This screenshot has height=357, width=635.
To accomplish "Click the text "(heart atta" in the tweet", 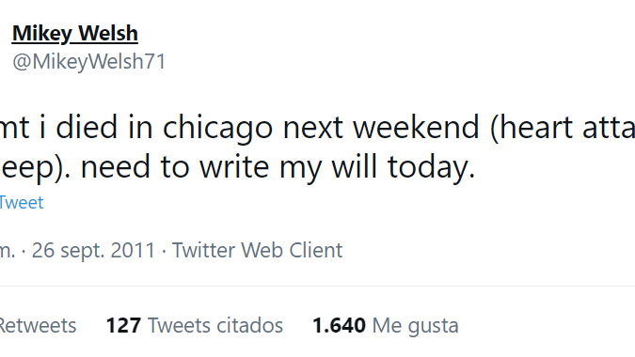I will [x=563, y=128].
